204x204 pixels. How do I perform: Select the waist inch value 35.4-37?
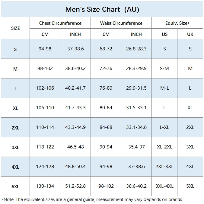point(136,147)
